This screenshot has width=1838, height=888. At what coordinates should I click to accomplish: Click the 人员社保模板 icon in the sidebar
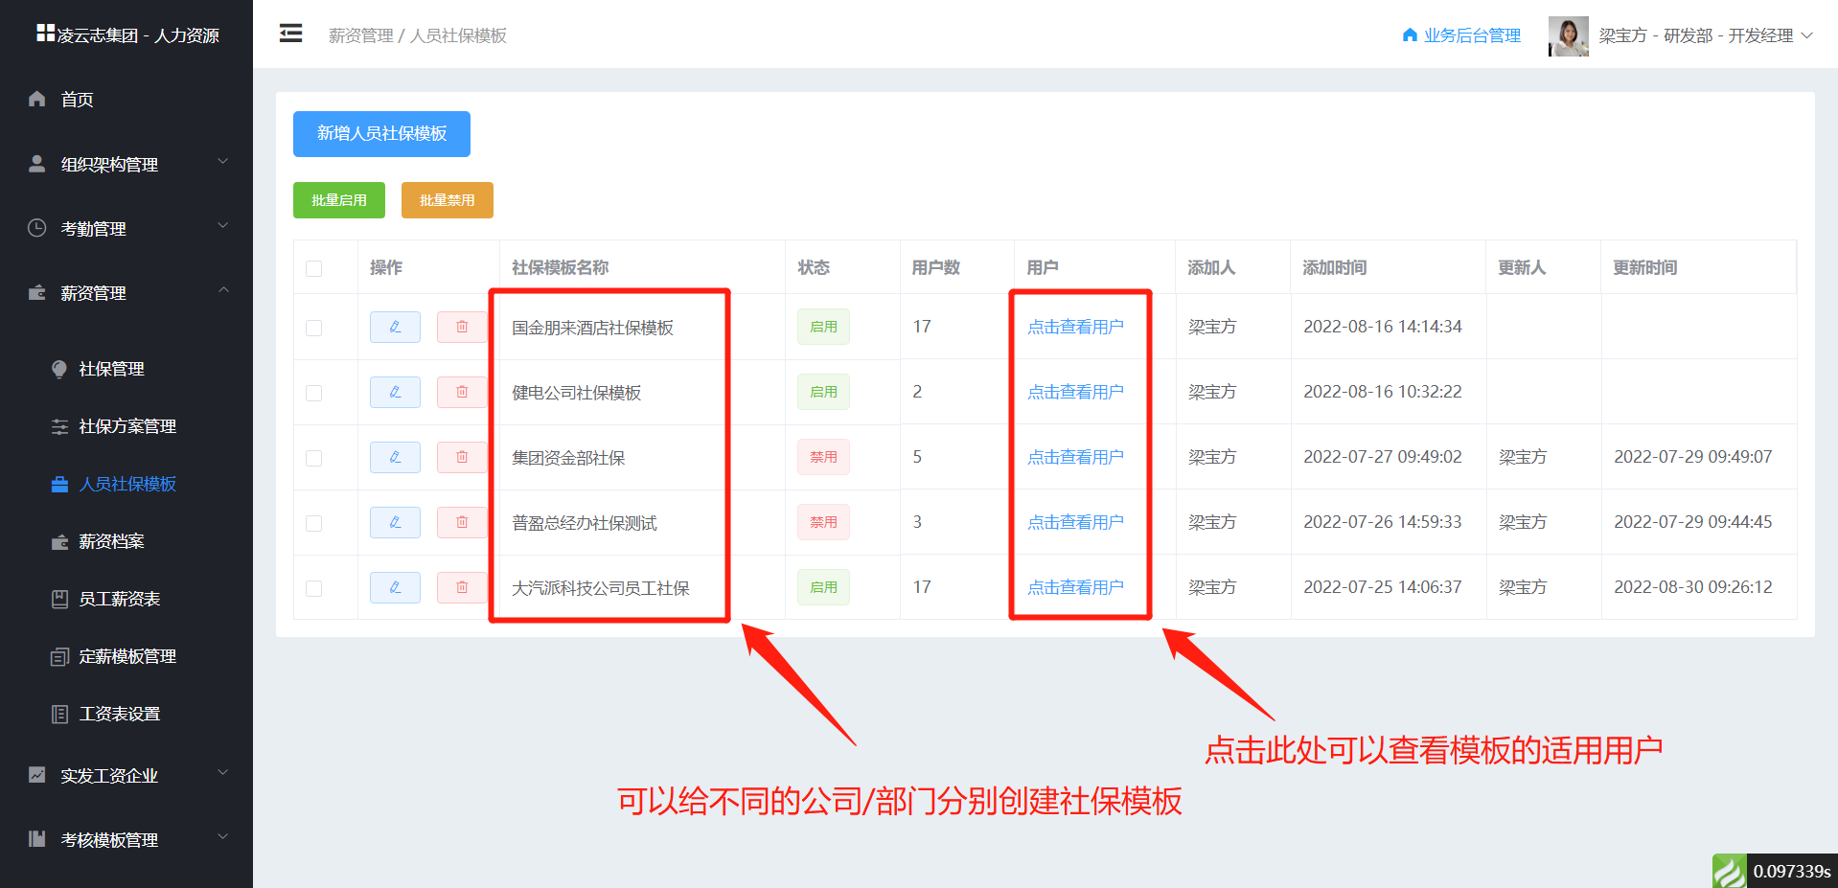59,484
